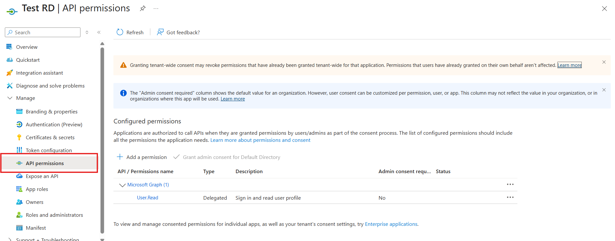Click Add a permission button

click(x=142, y=157)
